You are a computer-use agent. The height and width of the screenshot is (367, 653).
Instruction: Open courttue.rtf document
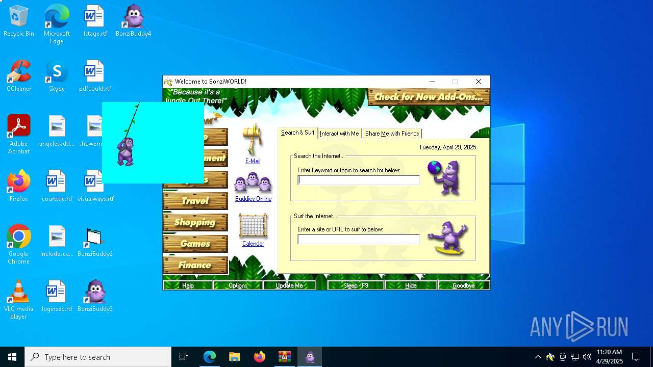click(x=57, y=187)
